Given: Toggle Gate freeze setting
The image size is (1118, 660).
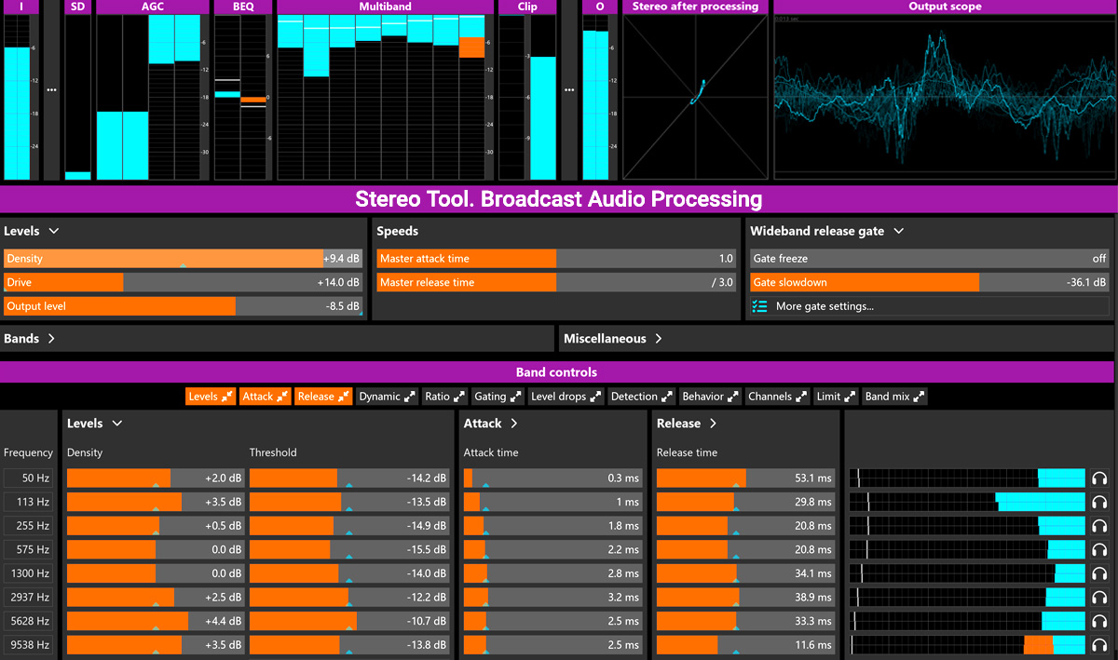Looking at the screenshot, I should (929, 259).
